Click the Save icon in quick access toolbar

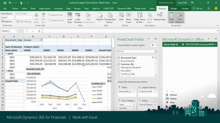pyautogui.click(x=5, y=3)
